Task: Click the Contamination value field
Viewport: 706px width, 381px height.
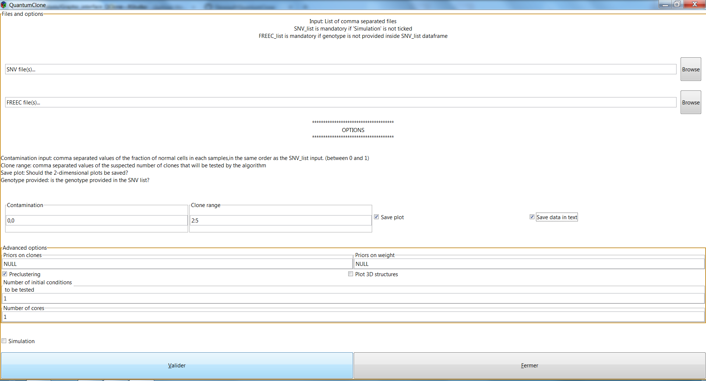Action: 97,220
